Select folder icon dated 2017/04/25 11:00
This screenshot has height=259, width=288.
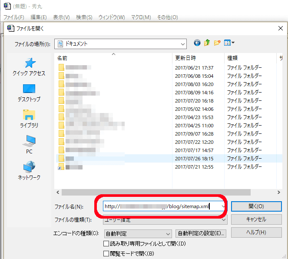click(61, 125)
